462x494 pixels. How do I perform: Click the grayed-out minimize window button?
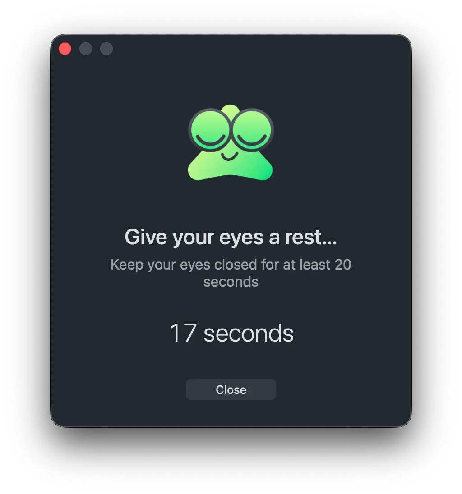pyautogui.click(x=86, y=49)
